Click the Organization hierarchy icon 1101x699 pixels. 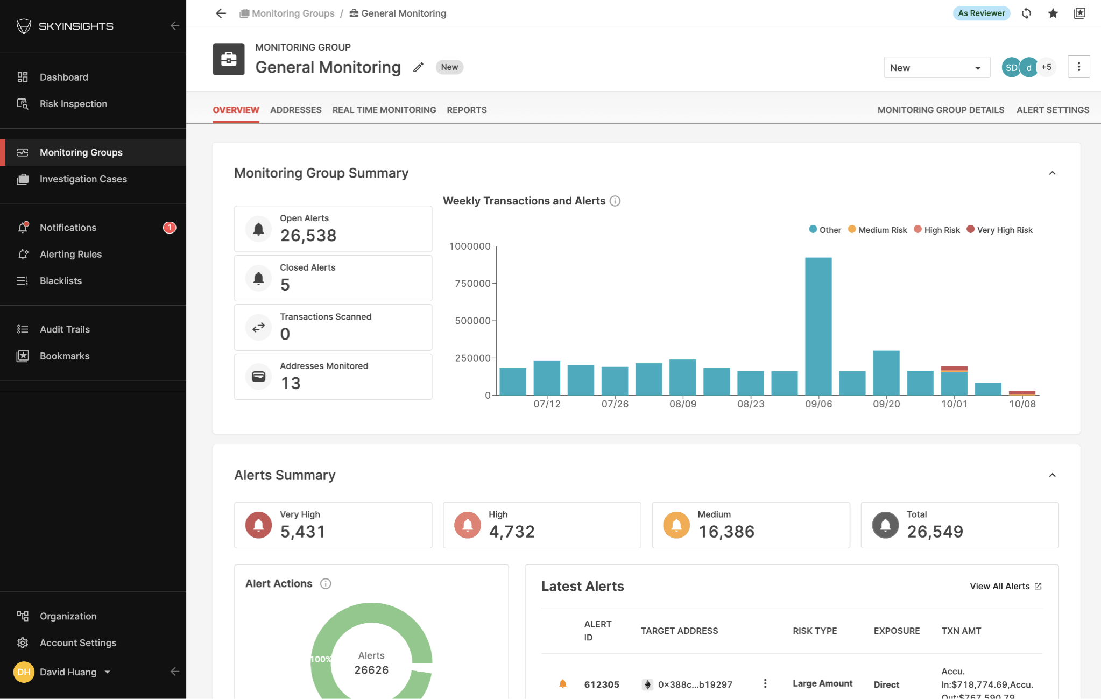[23, 616]
